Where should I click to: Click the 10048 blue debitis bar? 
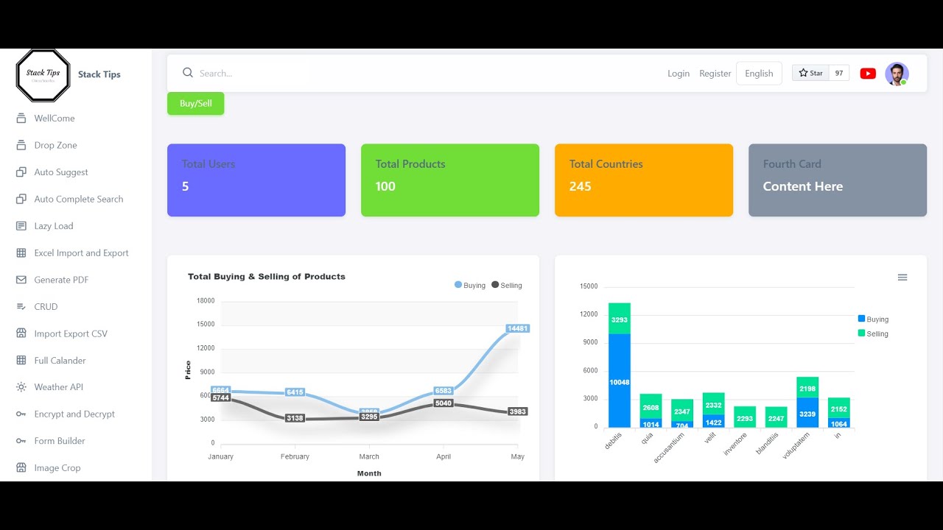coord(620,381)
